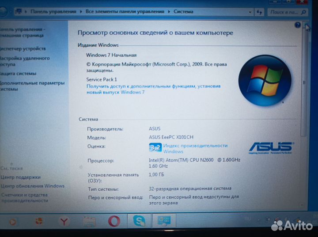Open Центр обновления Windows link
This screenshot has width=318, height=237.
coord(32,186)
